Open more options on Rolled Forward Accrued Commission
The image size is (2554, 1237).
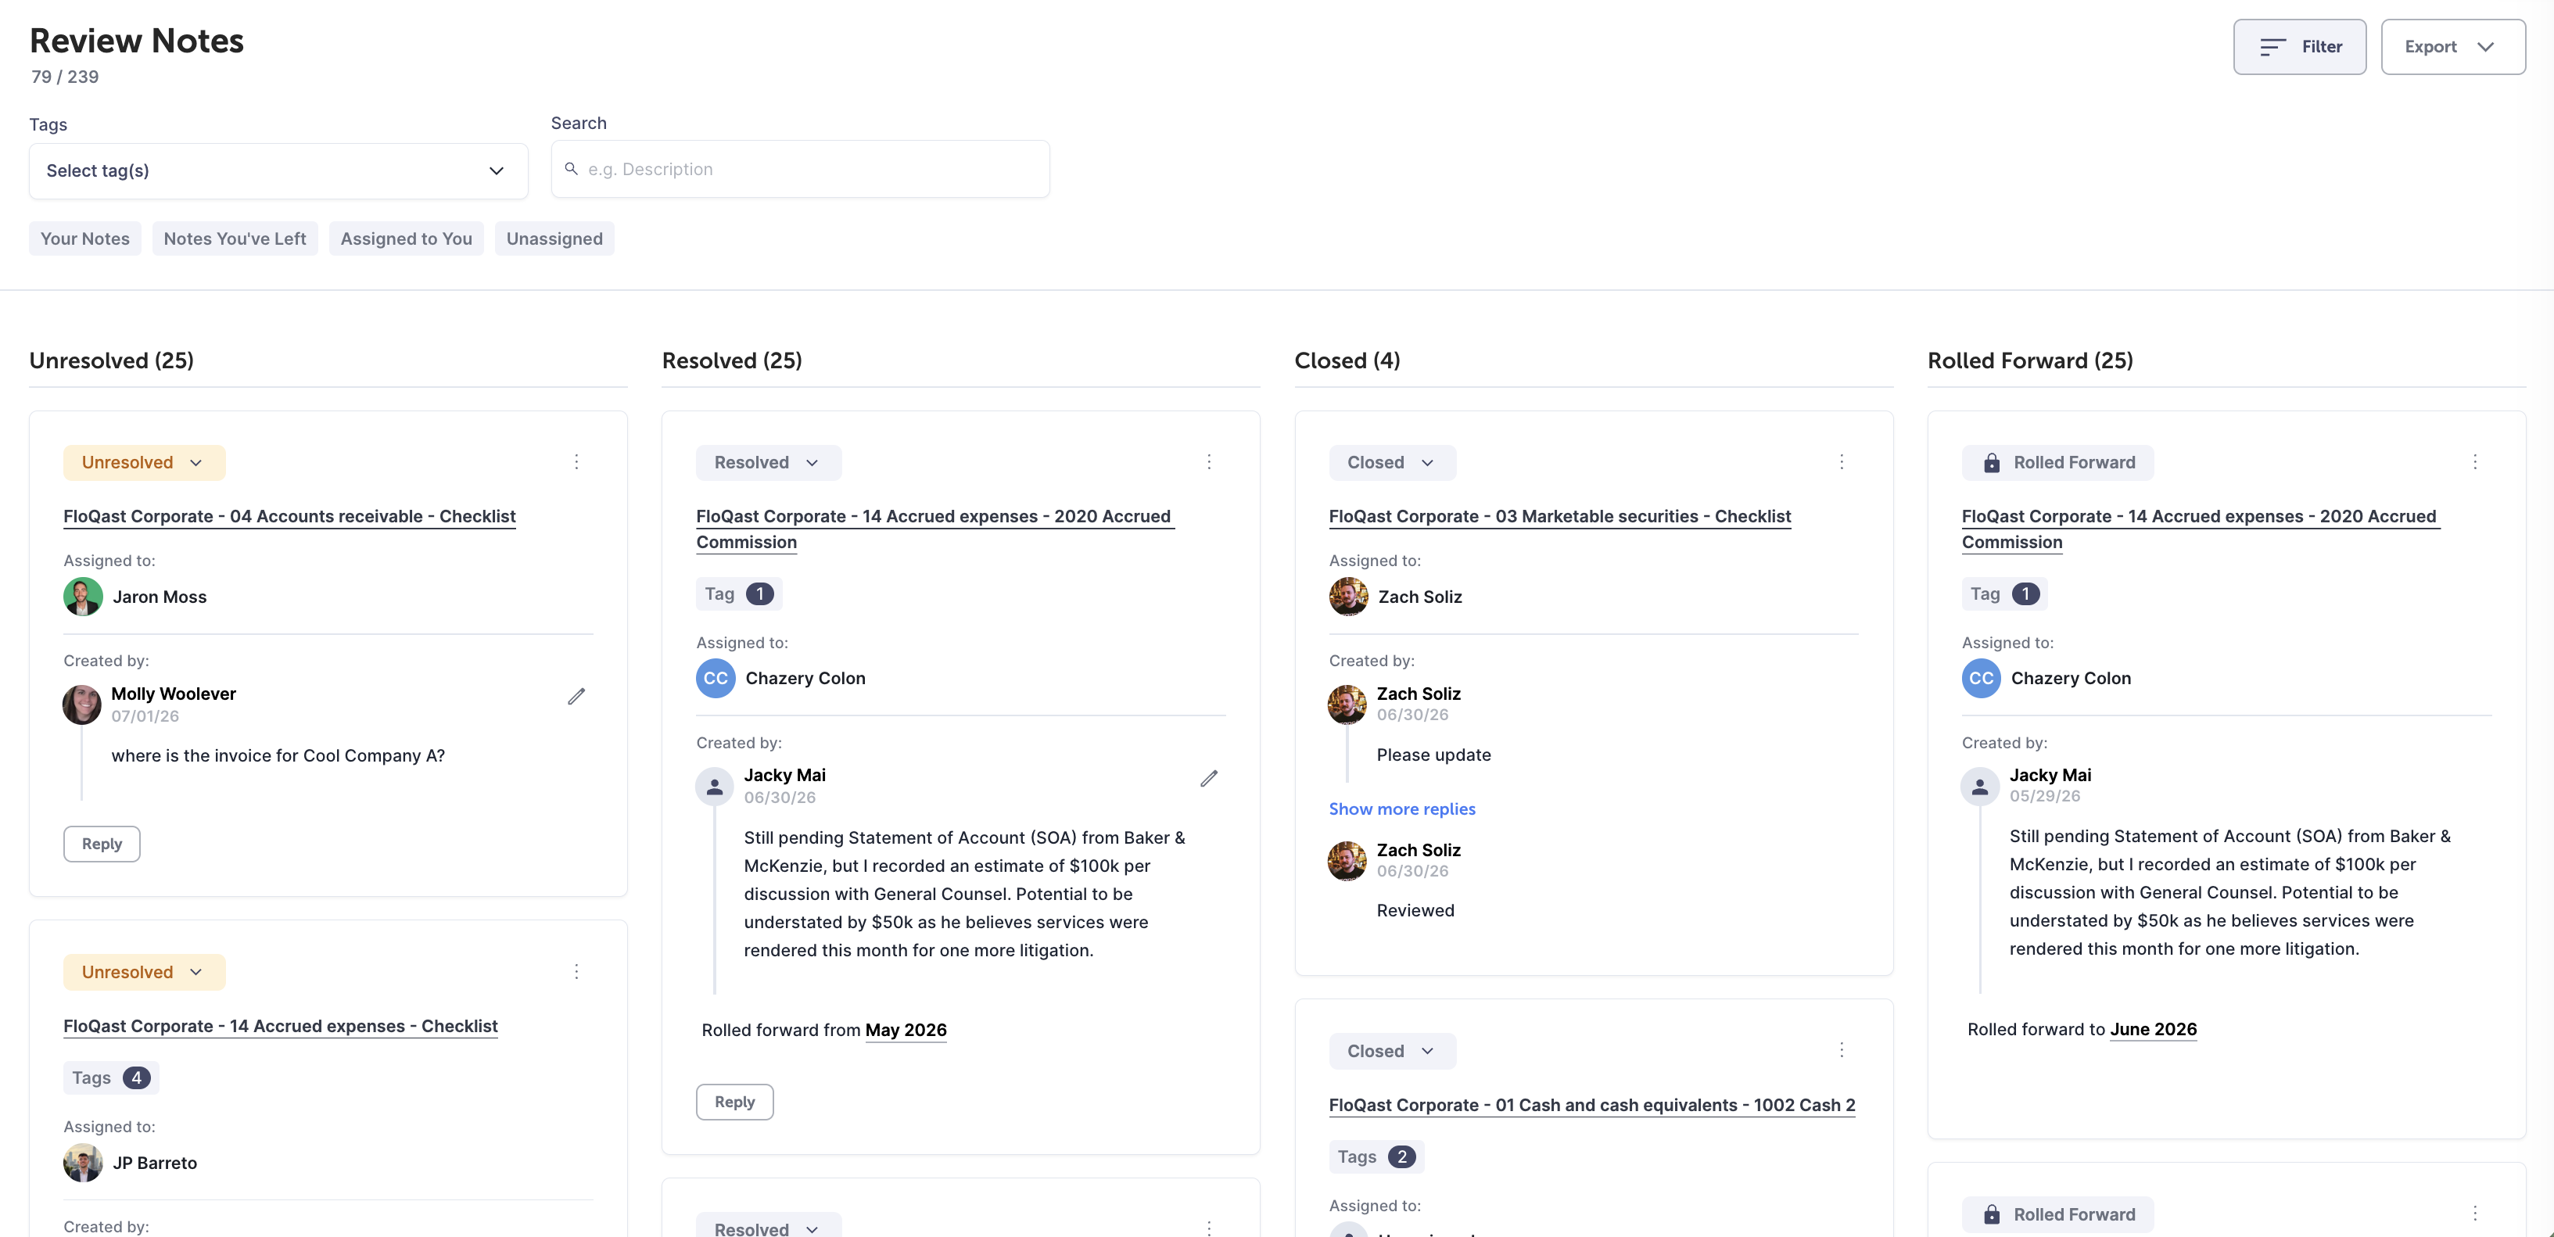click(x=2475, y=462)
